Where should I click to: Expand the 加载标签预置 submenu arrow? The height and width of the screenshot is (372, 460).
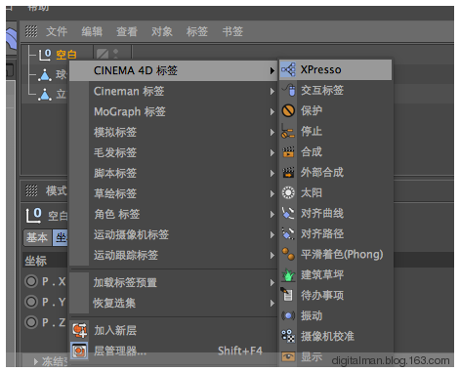click(272, 283)
